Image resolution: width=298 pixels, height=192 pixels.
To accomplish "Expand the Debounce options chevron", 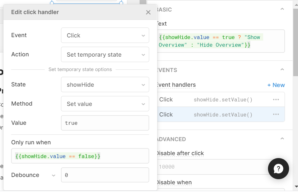I will pos(53,175).
